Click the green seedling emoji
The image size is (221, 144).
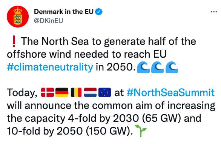tap(141, 131)
